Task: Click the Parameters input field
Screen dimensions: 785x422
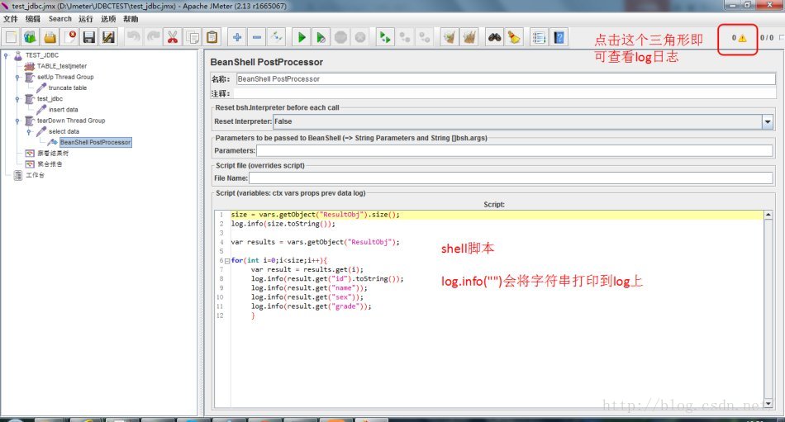Action: 514,150
